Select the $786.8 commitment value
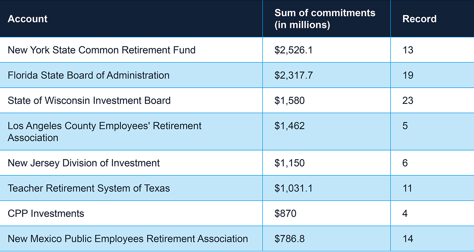 (289, 239)
